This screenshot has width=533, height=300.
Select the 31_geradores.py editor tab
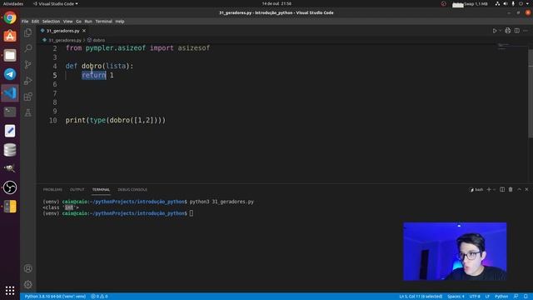[63, 31]
